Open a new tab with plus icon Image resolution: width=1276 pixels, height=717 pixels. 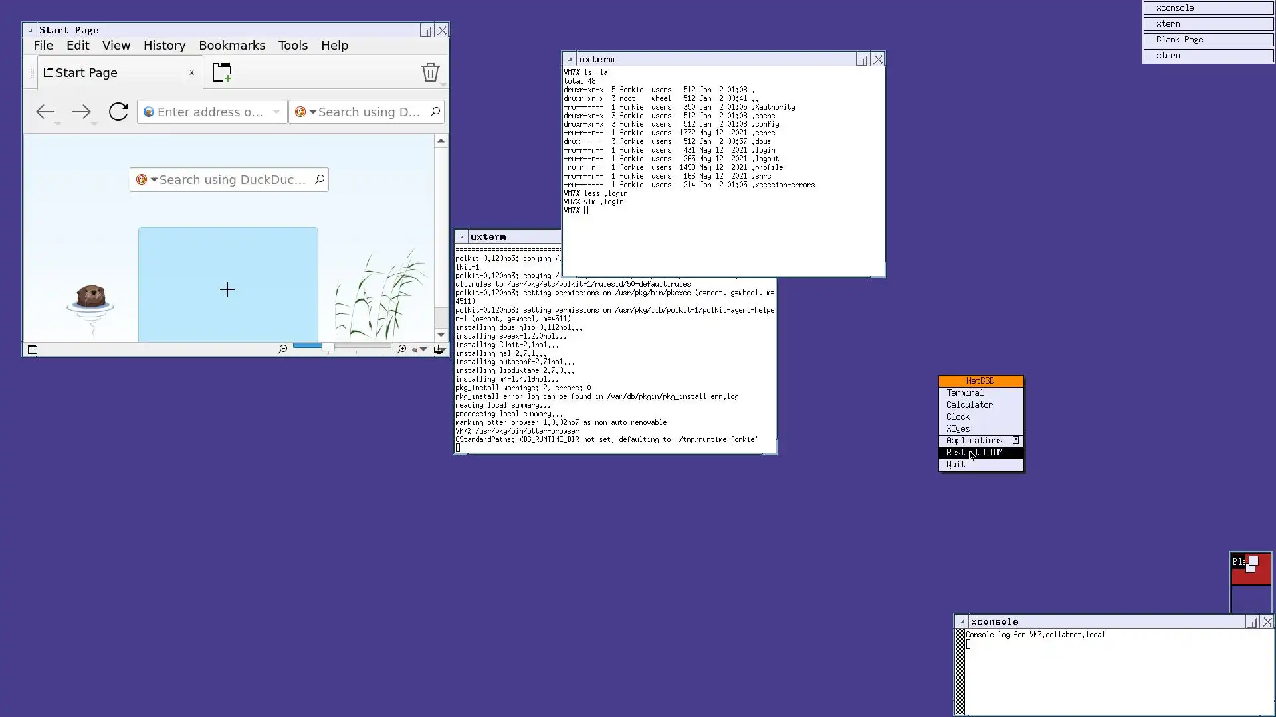click(222, 72)
